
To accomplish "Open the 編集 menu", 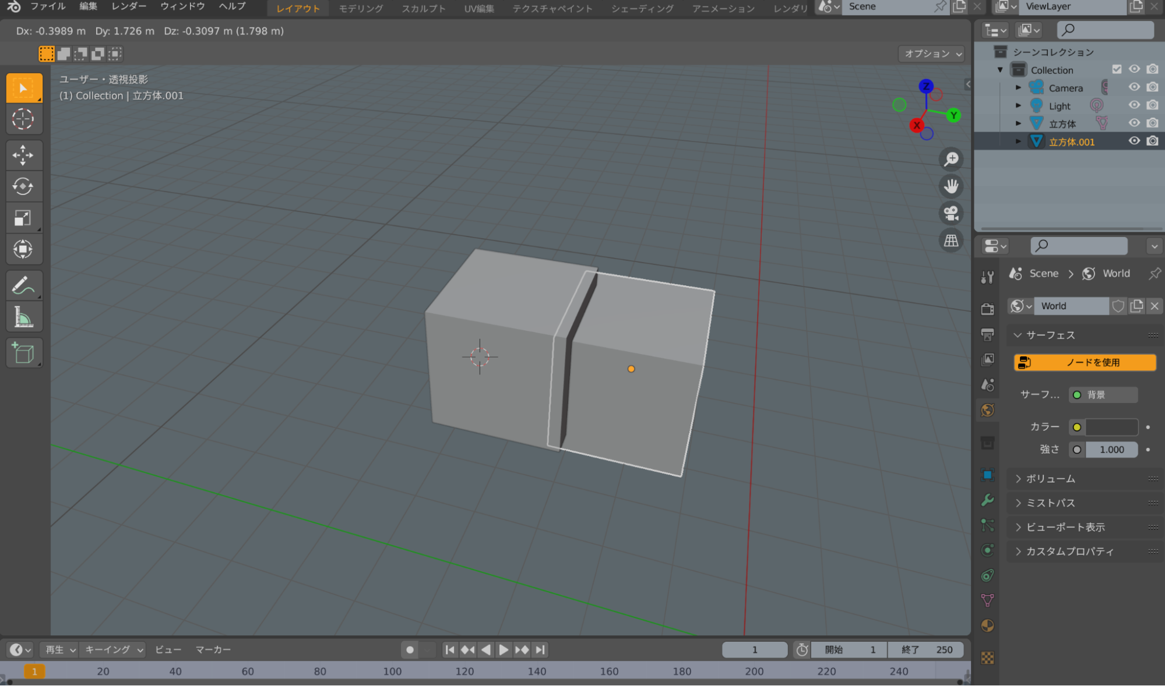I will (x=88, y=6).
